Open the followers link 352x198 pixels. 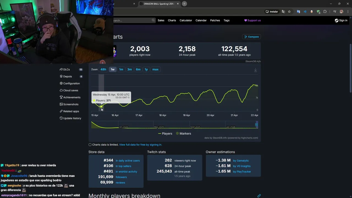pyautogui.click(x=121, y=177)
